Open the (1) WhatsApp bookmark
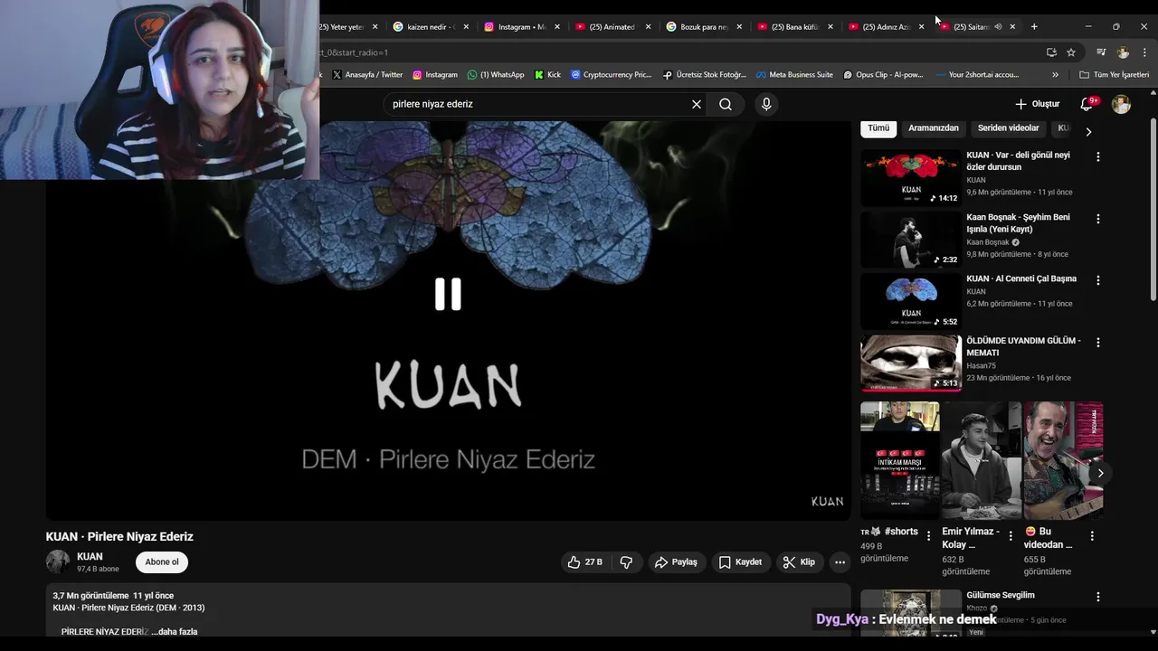The image size is (1158, 651). 496,75
